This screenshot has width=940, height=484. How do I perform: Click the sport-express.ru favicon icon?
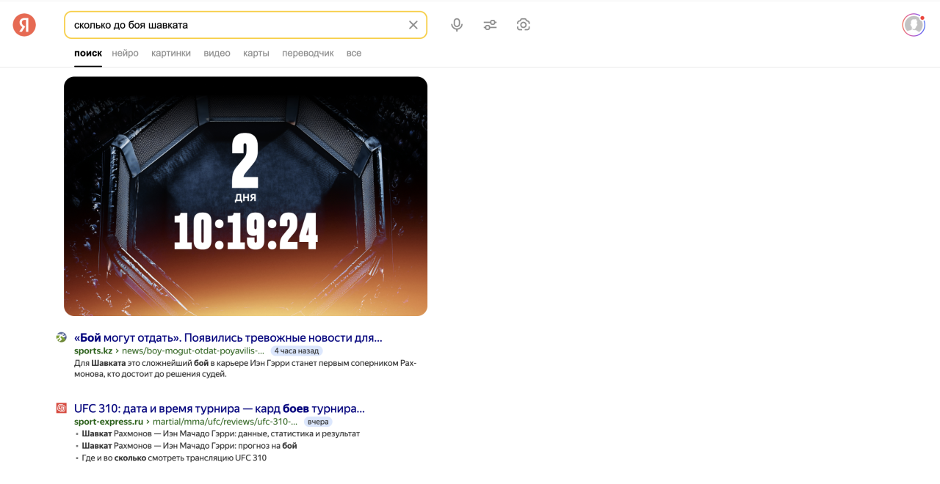(62, 408)
